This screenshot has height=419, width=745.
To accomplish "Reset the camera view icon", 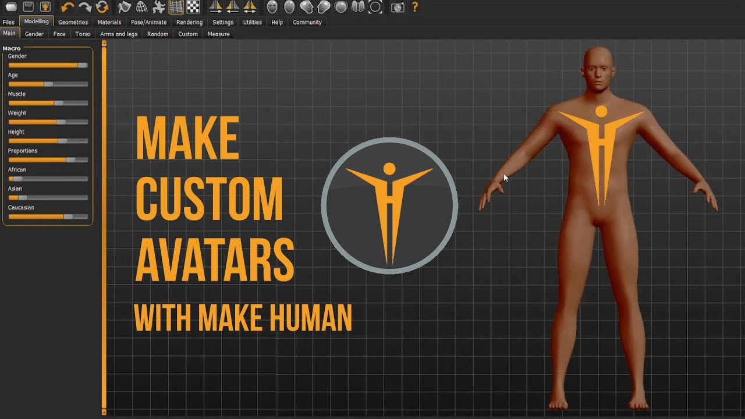I will click(375, 7).
